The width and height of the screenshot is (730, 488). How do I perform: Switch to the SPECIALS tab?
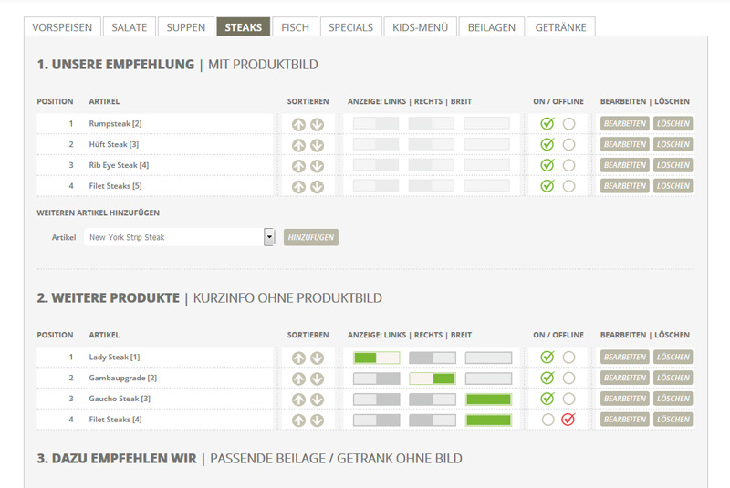351,27
